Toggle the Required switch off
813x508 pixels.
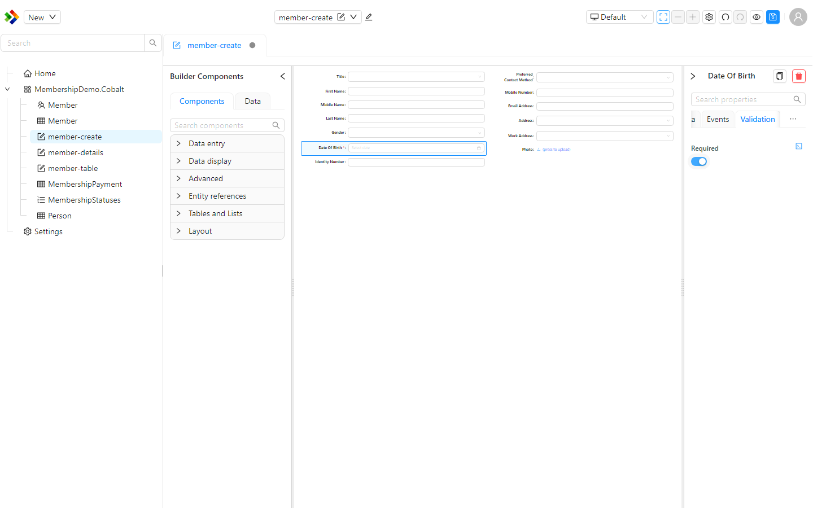click(x=699, y=161)
